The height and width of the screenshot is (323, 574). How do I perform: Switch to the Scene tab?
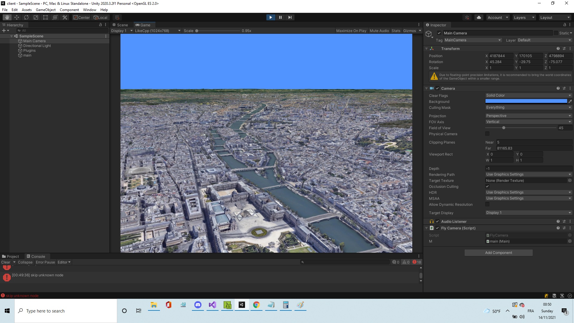pos(120,25)
